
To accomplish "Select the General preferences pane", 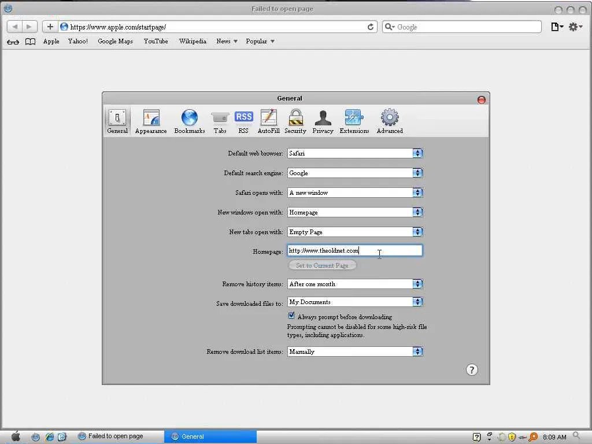I will tap(117, 121).
